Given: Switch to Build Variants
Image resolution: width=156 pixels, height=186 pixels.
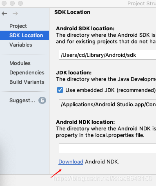Looking at the screenshot, I should pyautogui.click(x=27, y=82).
